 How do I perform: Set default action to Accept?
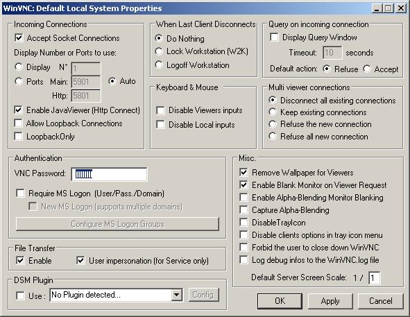click(367, 69)
